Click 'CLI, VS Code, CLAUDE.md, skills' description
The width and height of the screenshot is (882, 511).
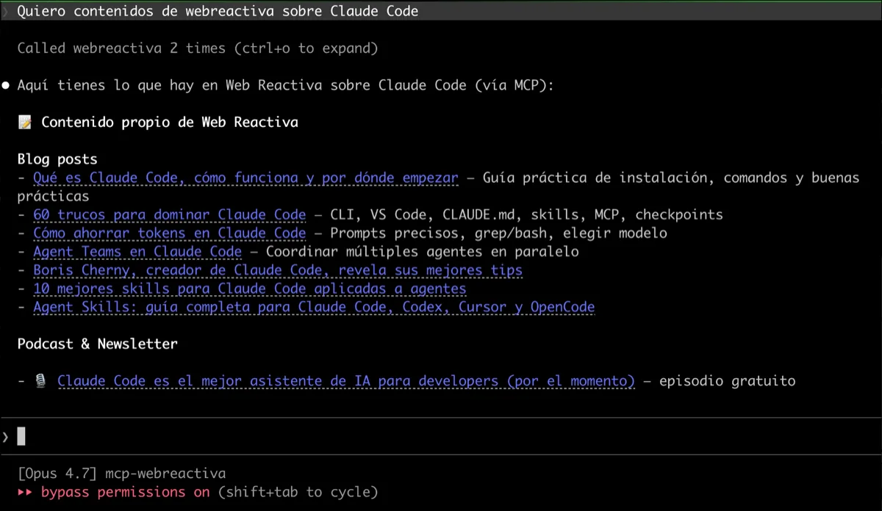pyautogui.click(x=526, y=214)
